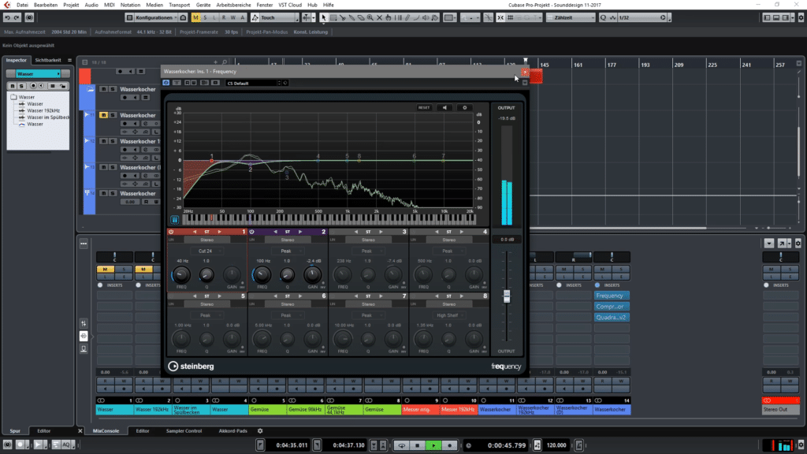Select Wasser 192kHz in visibility tree
Screen dimensions: 807x454
(43, 110)
